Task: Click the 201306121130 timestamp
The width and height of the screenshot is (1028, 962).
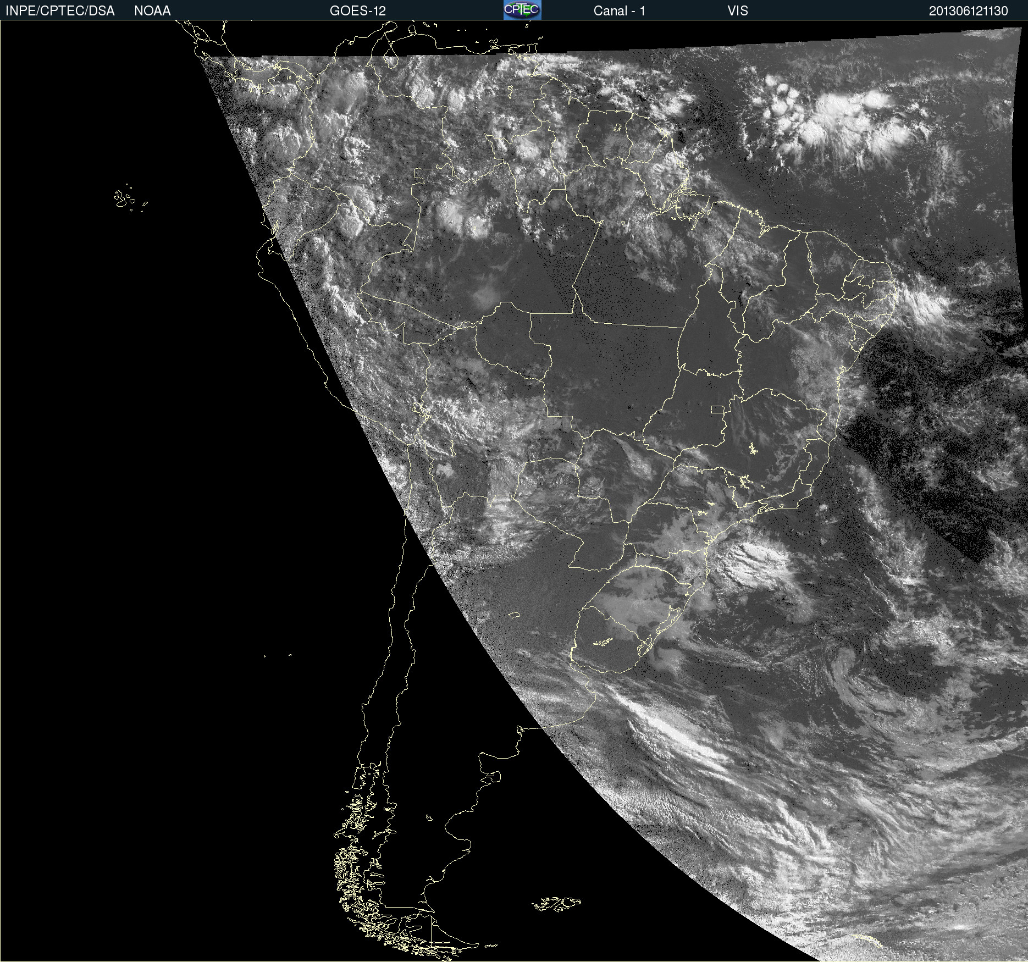Action: [969, 11]
